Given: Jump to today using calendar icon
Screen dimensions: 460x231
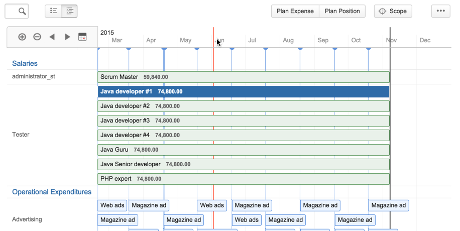Looking at the screenshot, I should click(82, 37).
